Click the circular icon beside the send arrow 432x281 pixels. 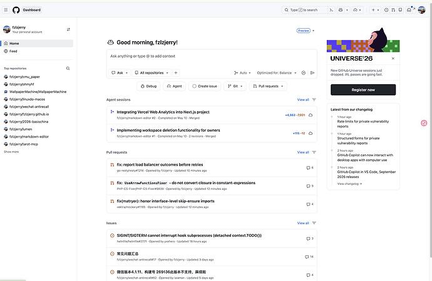tap(303, 73)
